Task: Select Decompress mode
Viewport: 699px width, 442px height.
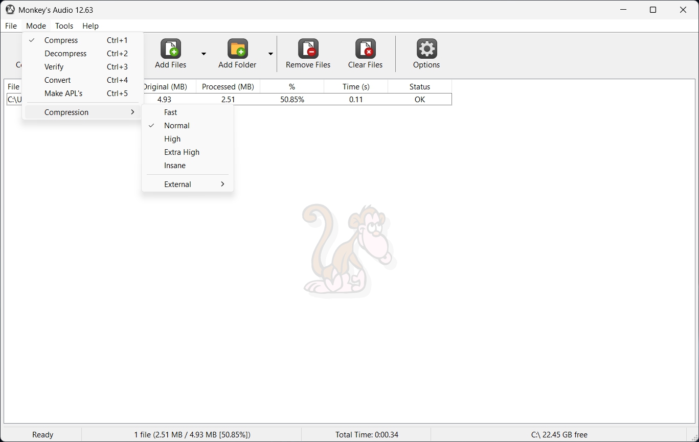Action: coord(83,54)
